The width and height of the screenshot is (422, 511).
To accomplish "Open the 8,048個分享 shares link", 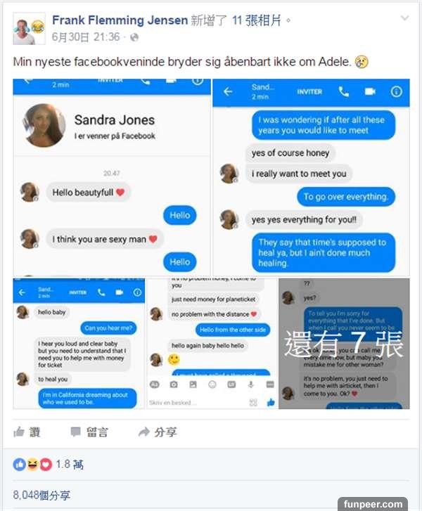I will click(41, 495).
